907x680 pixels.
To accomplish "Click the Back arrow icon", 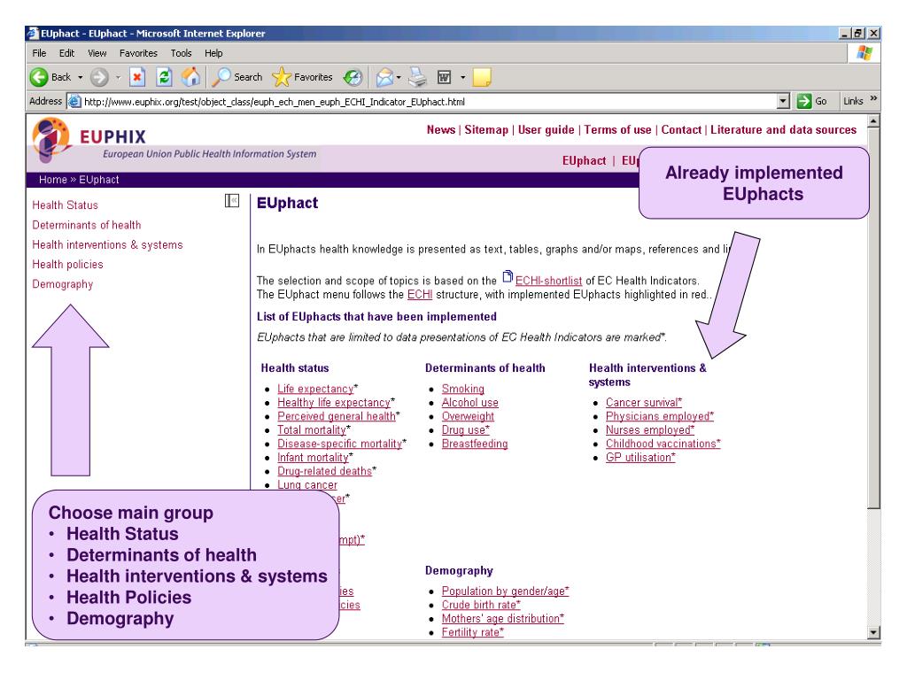I will pos(39,77).
